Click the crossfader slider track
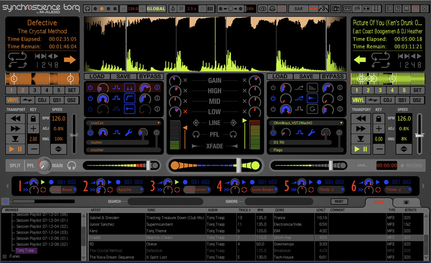Image resolution: width=431 pixels, height=263 pixels. click(x=215, y=166)
